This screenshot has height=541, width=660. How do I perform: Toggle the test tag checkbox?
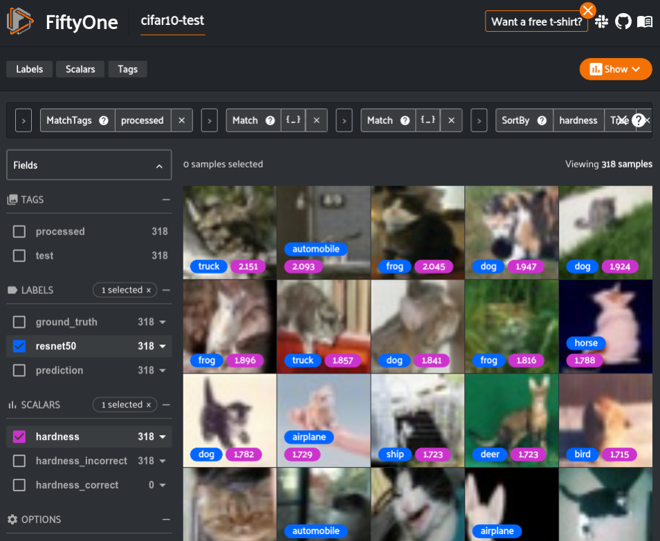coord(19,255)
